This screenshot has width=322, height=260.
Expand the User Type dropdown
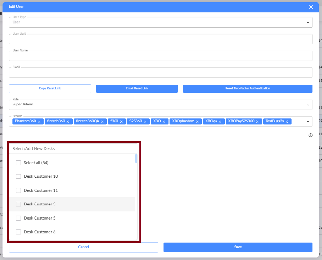308,22
